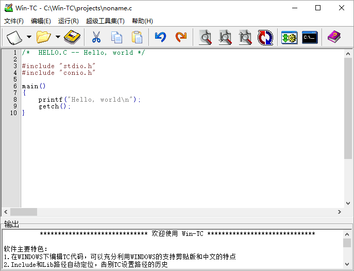Click the editor vertical scrollbar thumb

coord(348,108)
